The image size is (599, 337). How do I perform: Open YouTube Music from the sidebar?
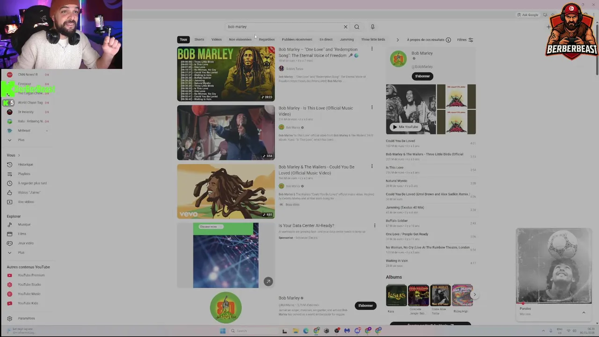tap(29, 294)
